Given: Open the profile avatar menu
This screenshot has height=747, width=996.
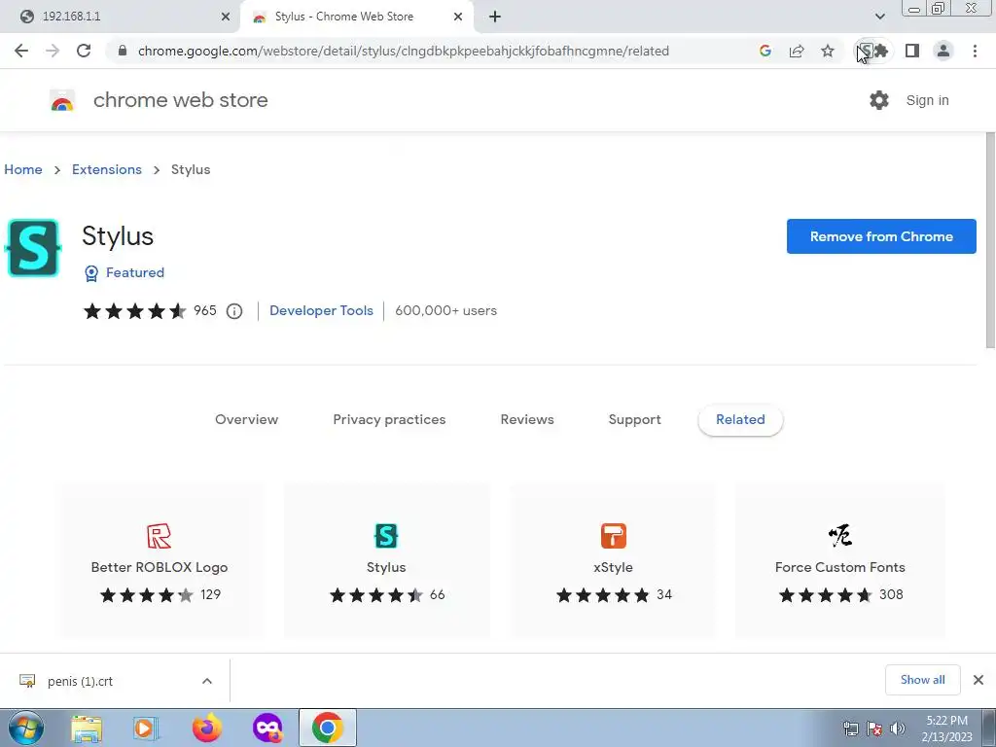Looking at the screenshot, I should click(943, 51).
